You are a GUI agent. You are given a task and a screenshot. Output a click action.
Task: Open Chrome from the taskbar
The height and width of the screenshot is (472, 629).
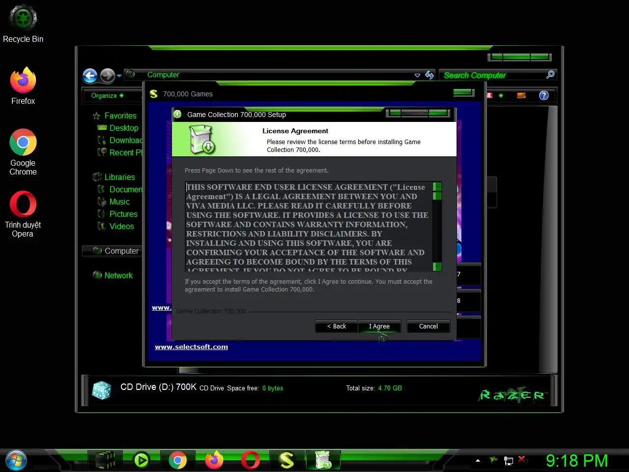coord(178,461)
